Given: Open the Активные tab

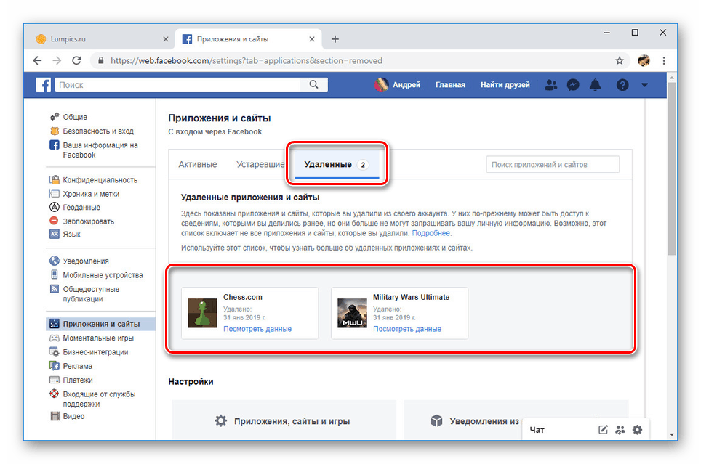Looking at the screenshot, I should (x=198, y=164).
